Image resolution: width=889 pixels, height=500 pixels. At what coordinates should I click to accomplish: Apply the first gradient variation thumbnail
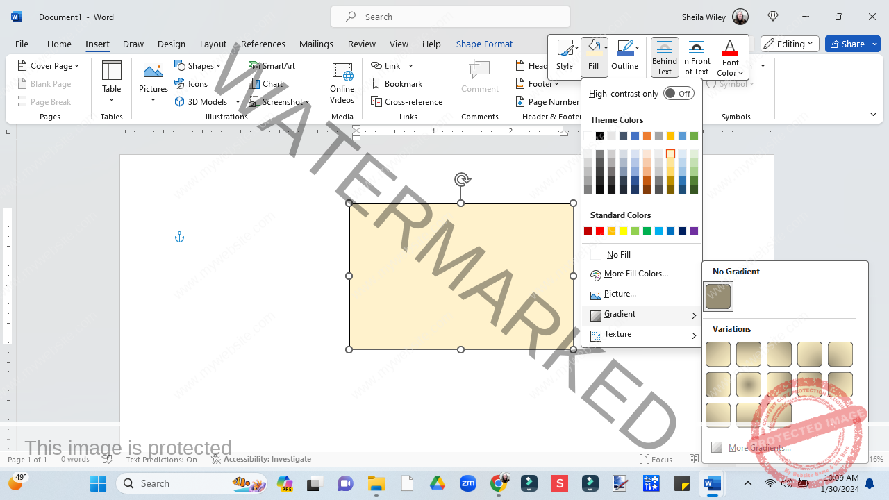pyautogui.click(x=718, y=354)
